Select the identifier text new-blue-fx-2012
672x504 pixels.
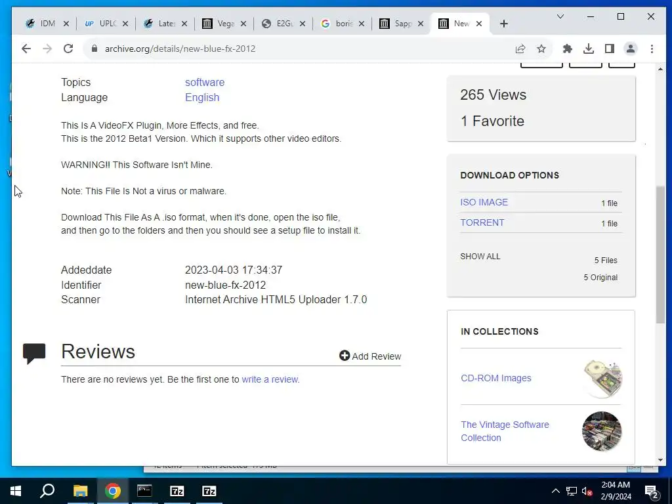[x=226, y=285]
